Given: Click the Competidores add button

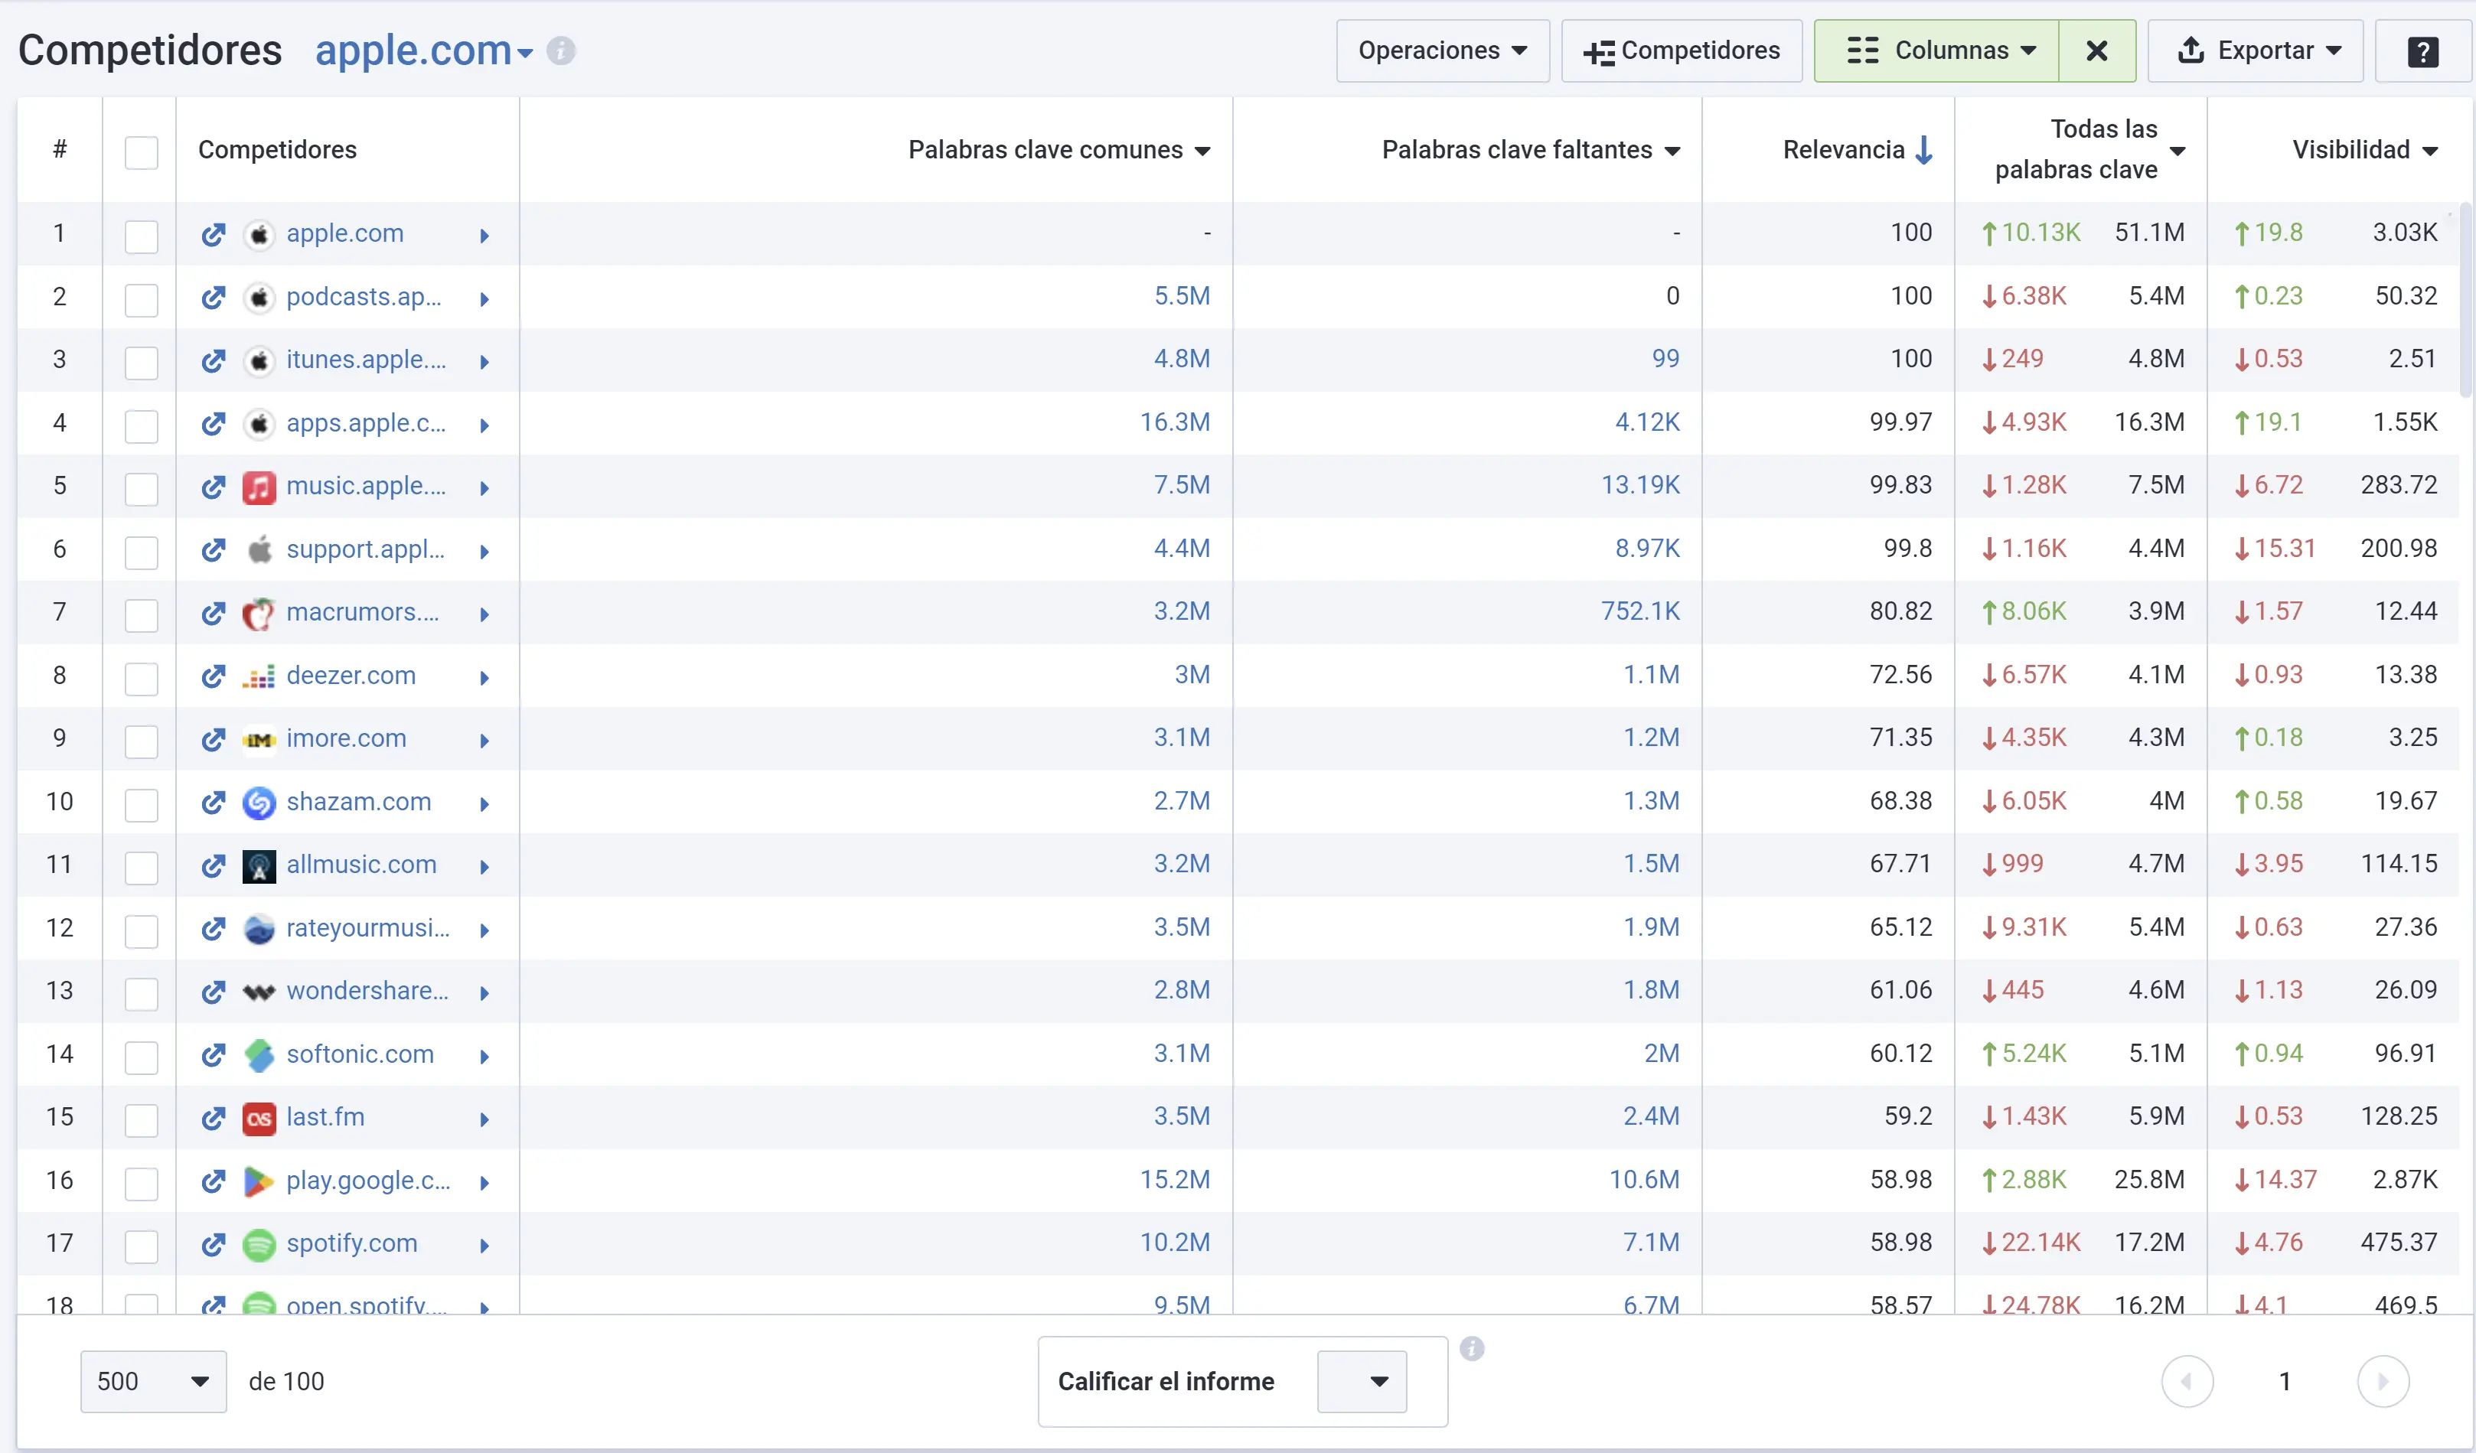Looking at the screenshot, I should click(x=1681, y=51).
